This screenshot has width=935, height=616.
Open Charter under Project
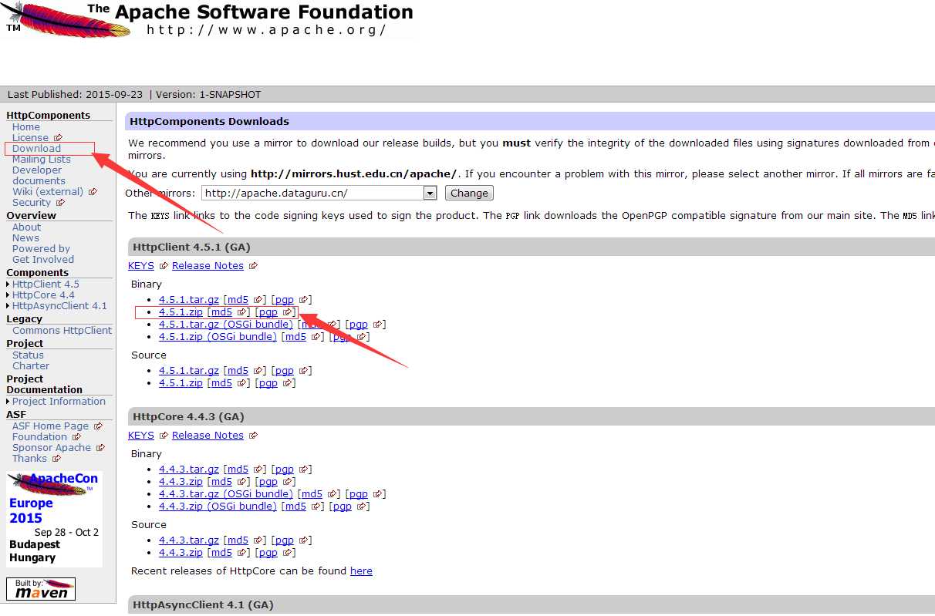click(x=31, y=366)
